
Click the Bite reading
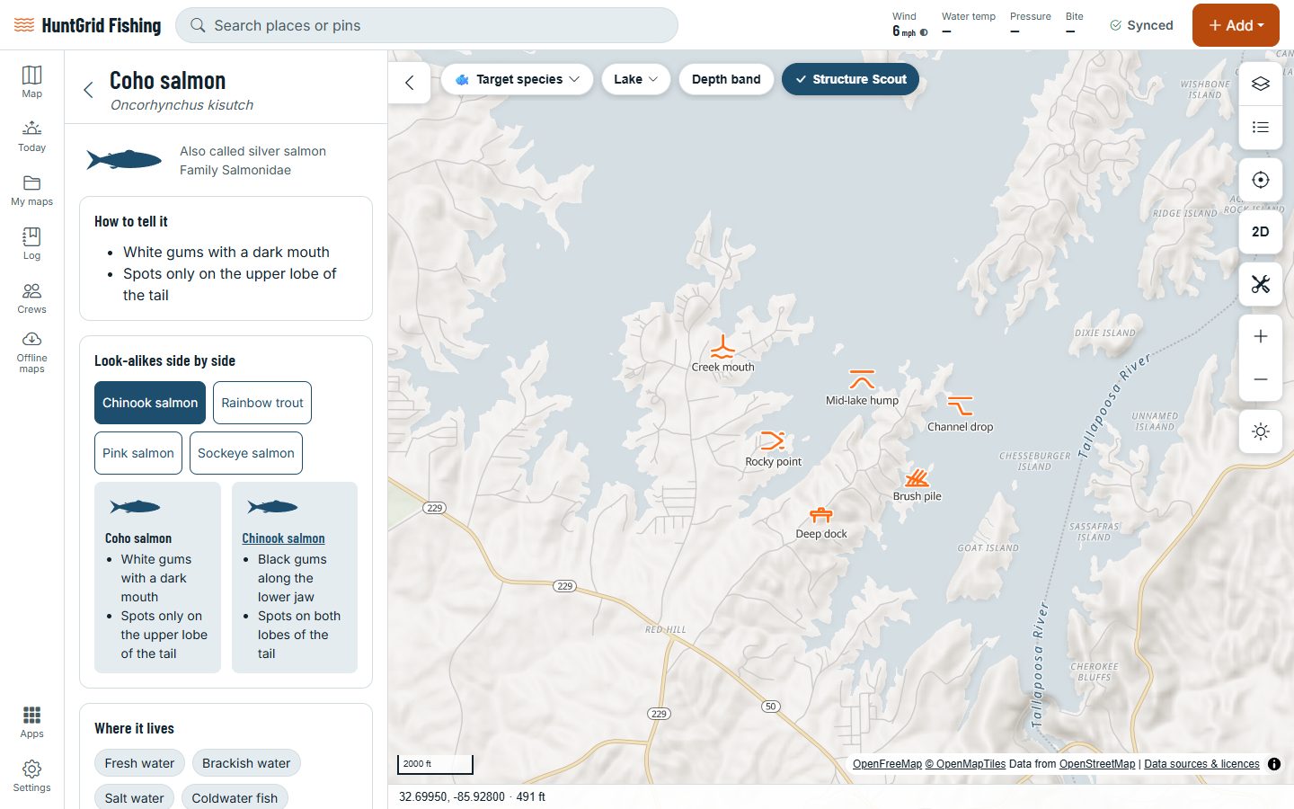[x=1074, y=24]
